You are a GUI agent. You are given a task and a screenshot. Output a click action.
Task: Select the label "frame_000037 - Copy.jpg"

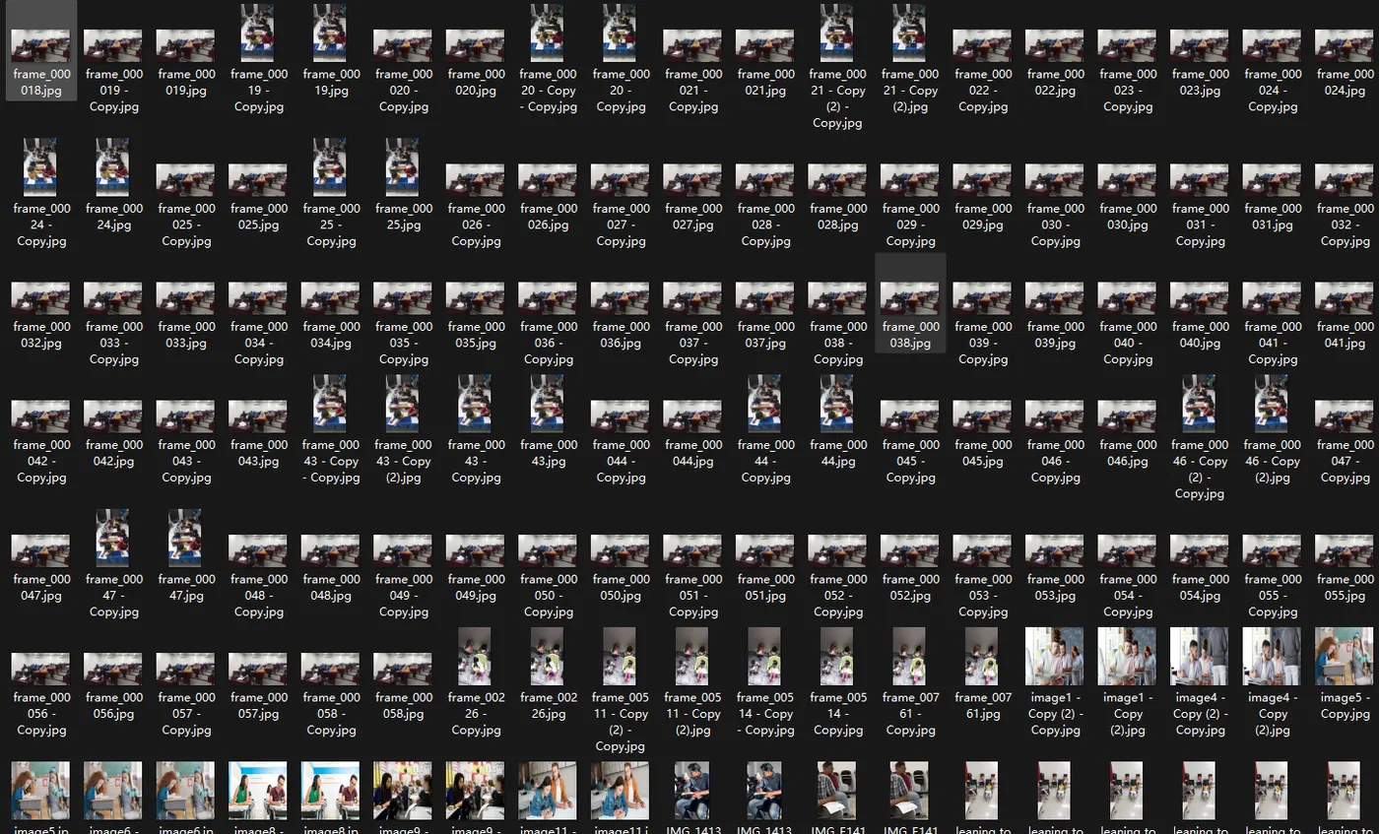(x=692, y=343)
